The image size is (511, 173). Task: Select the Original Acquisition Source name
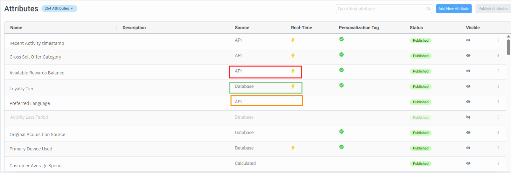click(x=37, y=135)
